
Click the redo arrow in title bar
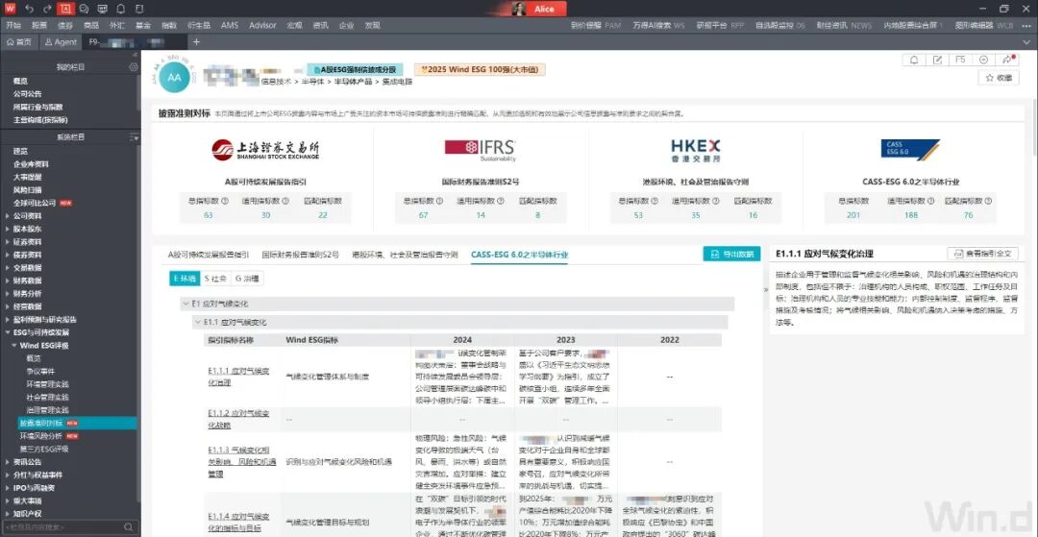click(47, 9)
